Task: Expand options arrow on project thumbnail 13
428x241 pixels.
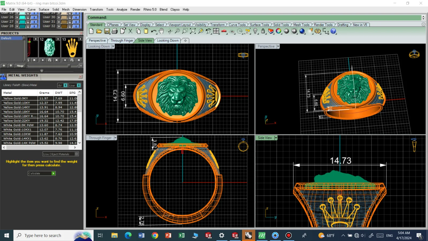Action: [x=80, y=39]
